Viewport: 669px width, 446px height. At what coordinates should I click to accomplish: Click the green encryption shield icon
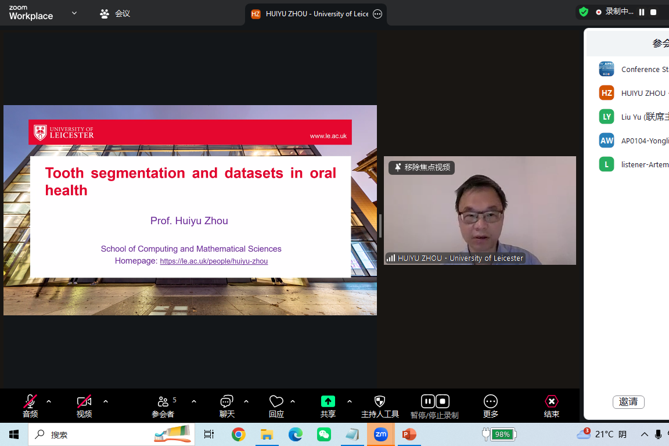[x=584, y=12]
